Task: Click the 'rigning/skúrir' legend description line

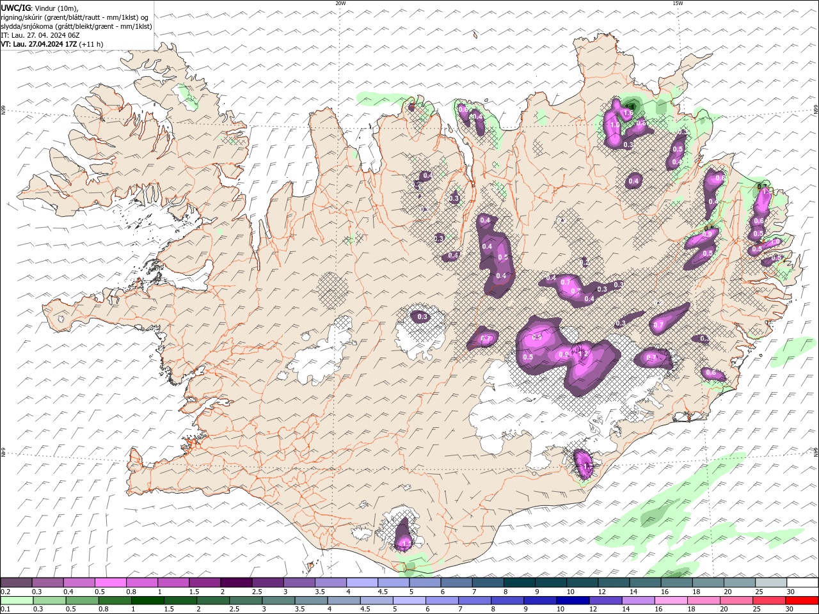Action: (75, 17)
